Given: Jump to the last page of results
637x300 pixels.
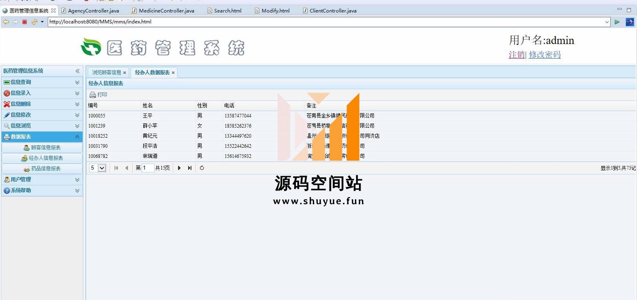Looking at the screenshot, I should pyautogui.click(x=190, y=168).
